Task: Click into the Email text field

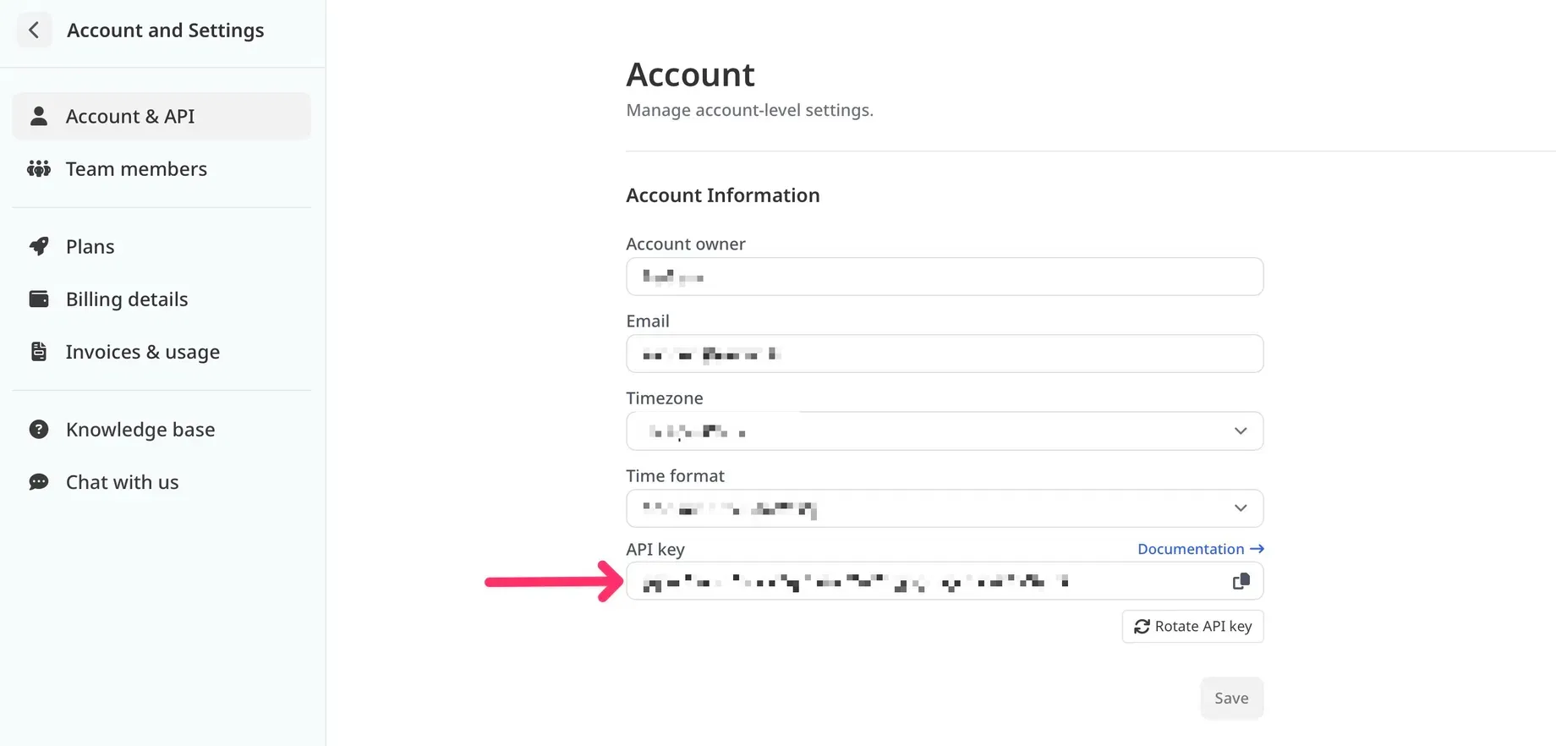Action: pyautogui.click(x=944, y=354)
